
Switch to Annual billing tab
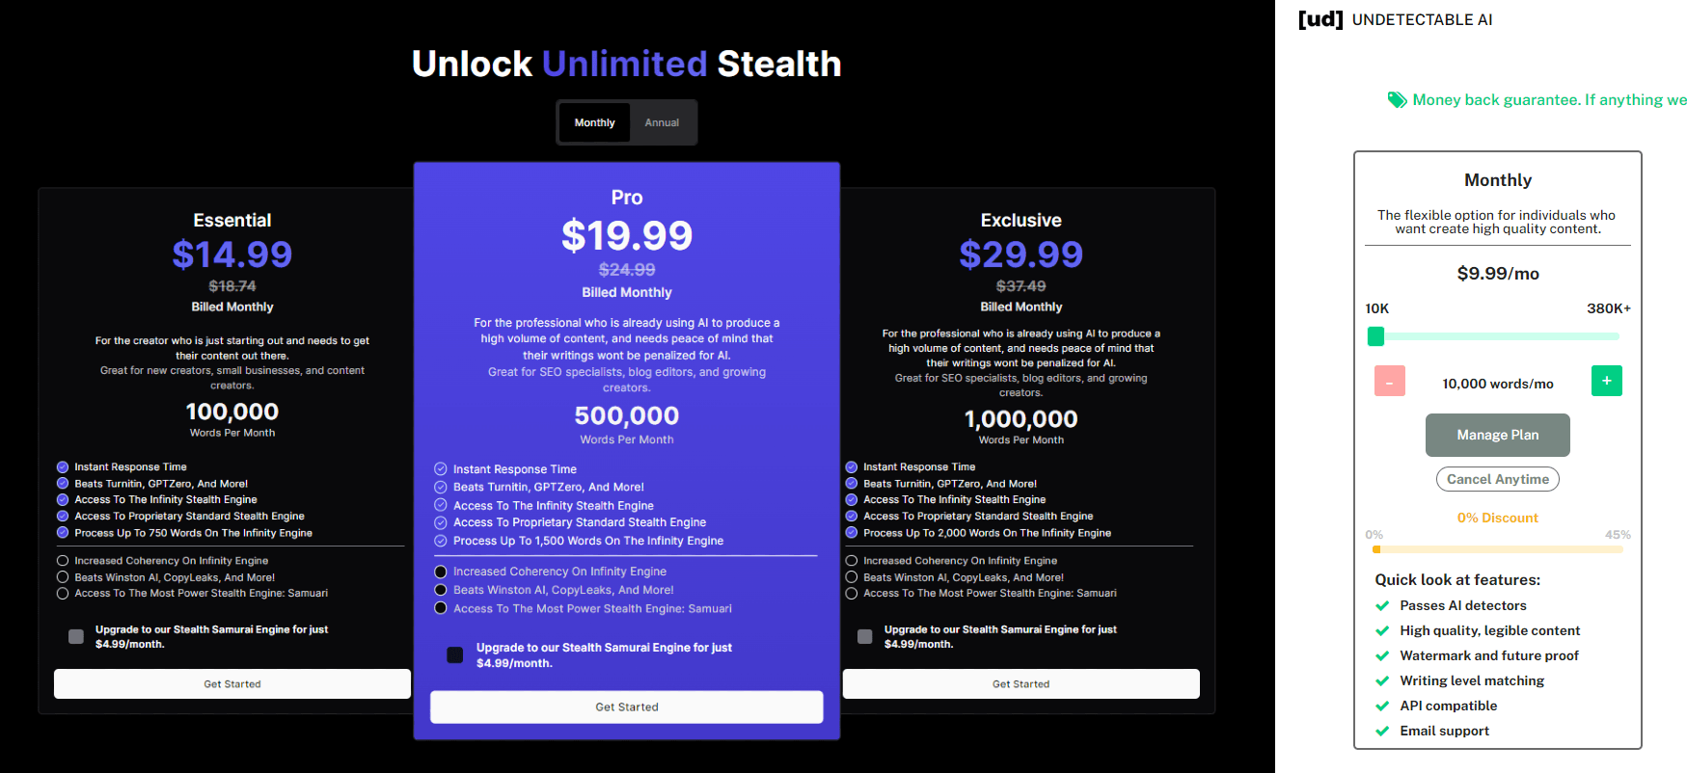(x=662, y=122)
